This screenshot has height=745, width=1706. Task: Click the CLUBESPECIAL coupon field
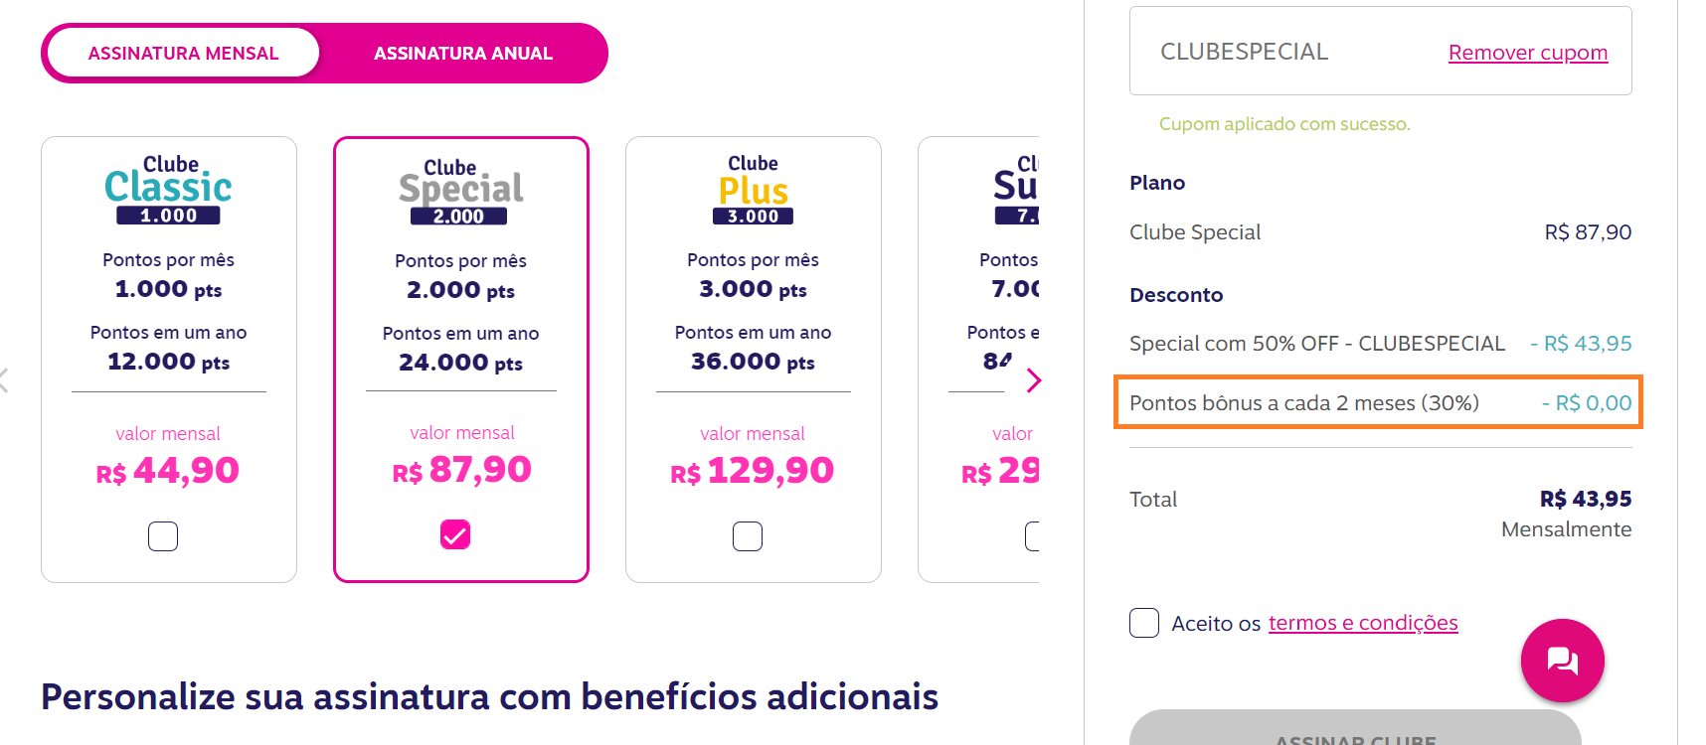click(1381, 51)
